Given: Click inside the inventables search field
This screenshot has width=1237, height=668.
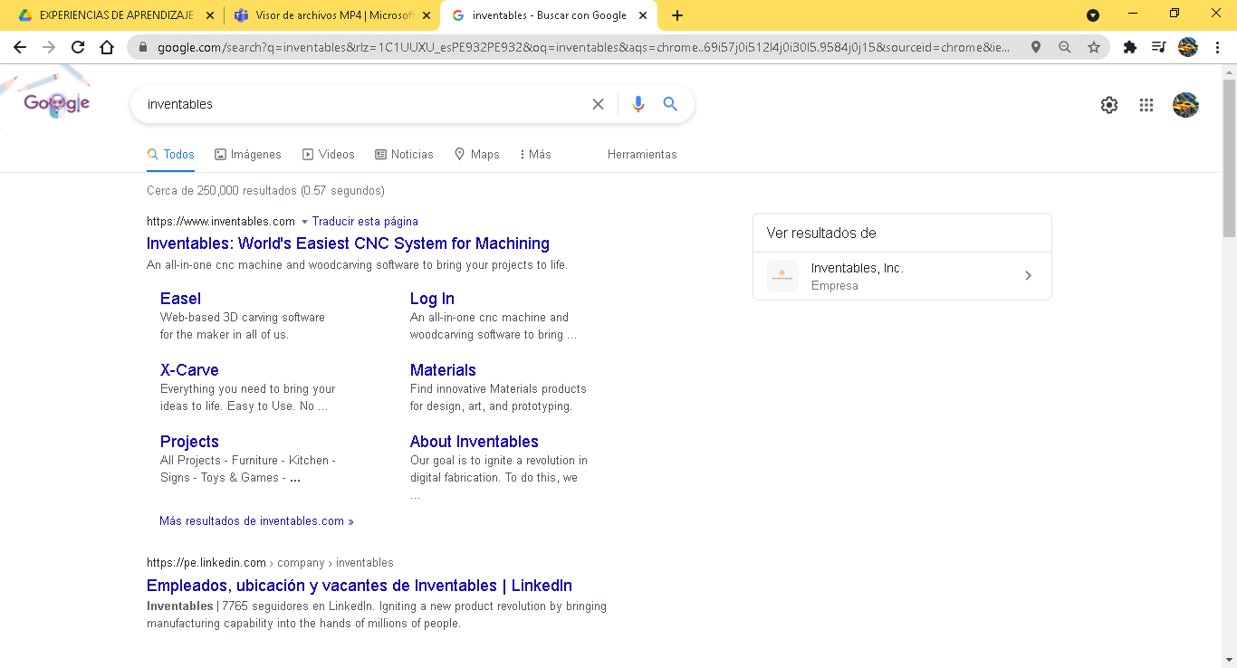Looking at the screenshot, I should [362, 104].
